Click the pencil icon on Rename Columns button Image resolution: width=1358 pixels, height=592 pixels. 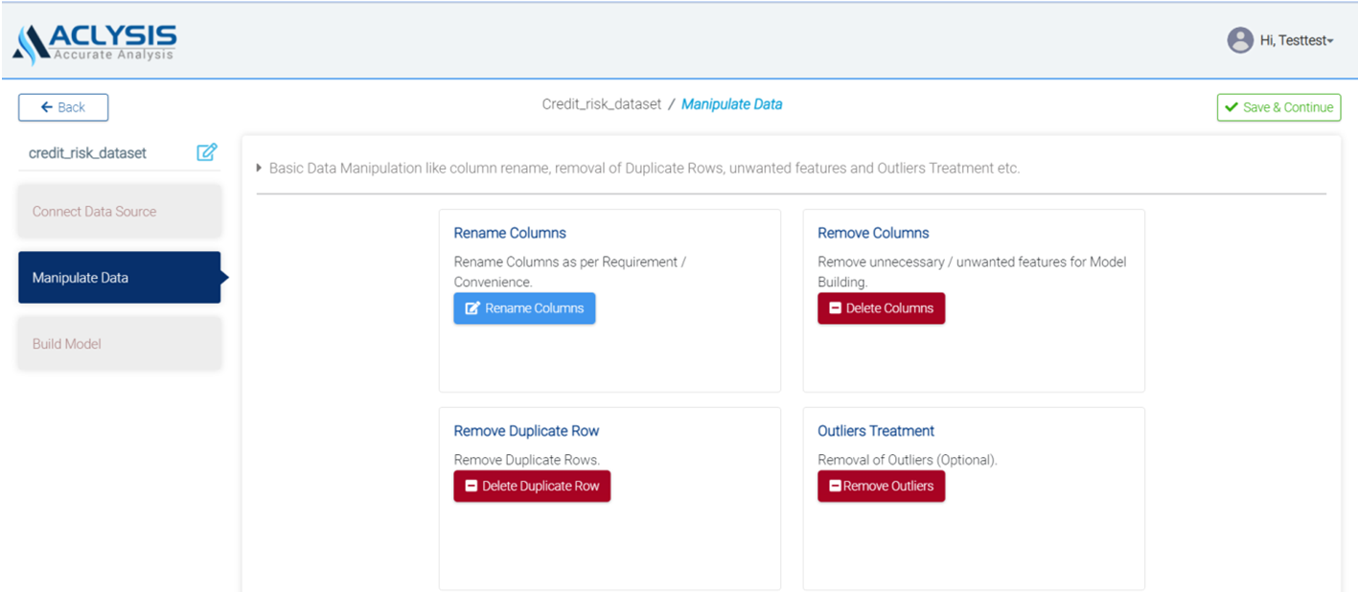[472, 308]
